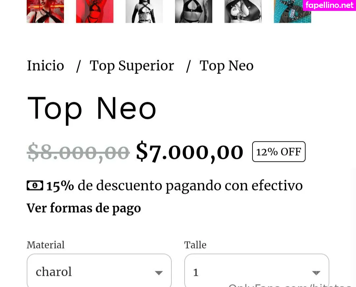Select the grayscale heart-cutout top thumbnail
The width and height of the screenshot is (356, 287).
tap(194, 11)
